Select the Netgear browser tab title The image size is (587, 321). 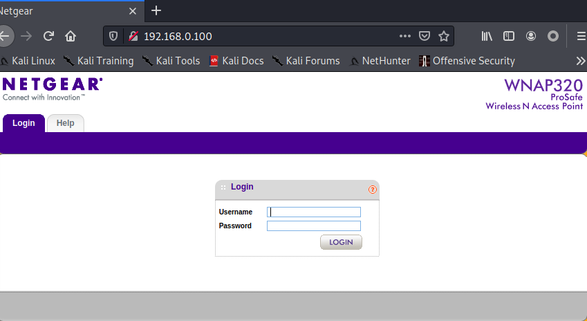(x=17, y=11)
